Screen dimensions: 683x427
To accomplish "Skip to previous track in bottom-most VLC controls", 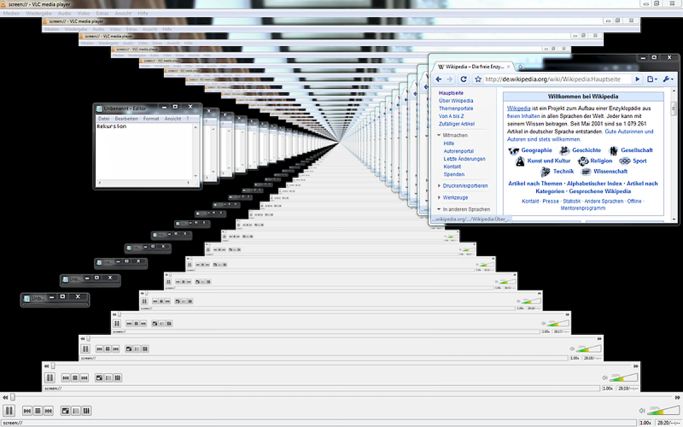I will tap(27, 410).
